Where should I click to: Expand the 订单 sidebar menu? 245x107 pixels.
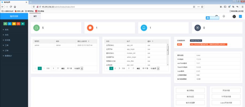(14, 51)
